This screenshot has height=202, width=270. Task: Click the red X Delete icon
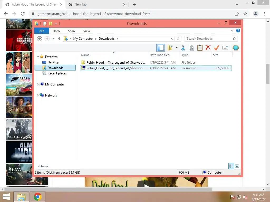[x=208, y=47]
